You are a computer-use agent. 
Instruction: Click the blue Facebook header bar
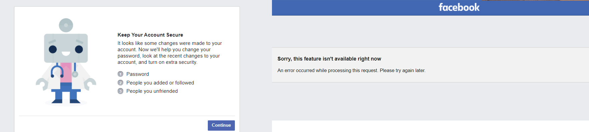pos(430,8)
